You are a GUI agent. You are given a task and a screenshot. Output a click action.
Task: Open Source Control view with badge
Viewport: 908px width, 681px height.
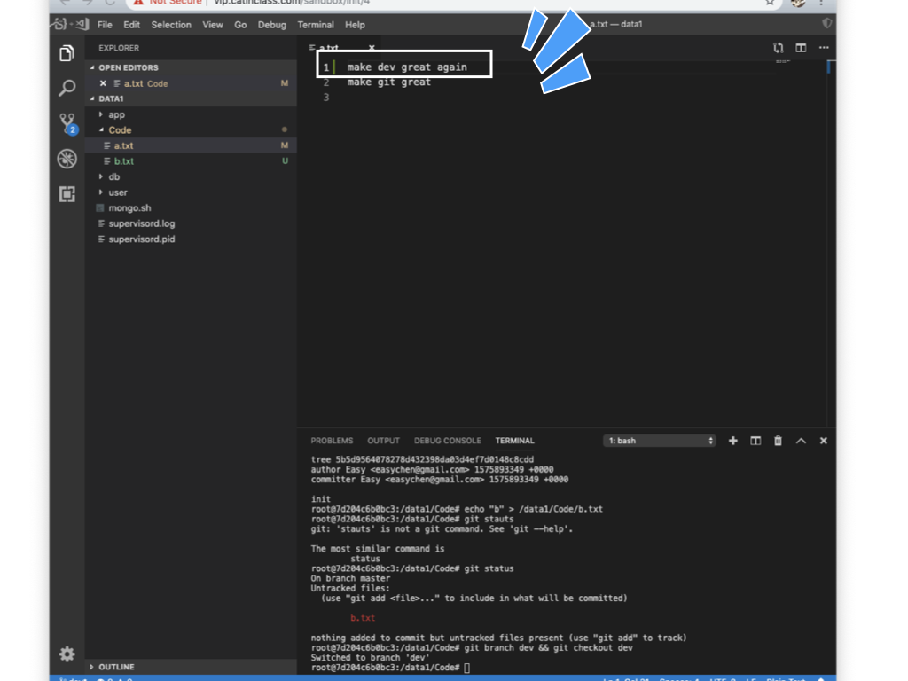(x=67, y=123)
